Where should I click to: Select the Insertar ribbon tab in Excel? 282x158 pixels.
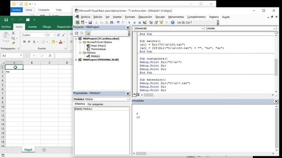click(32, 27)
